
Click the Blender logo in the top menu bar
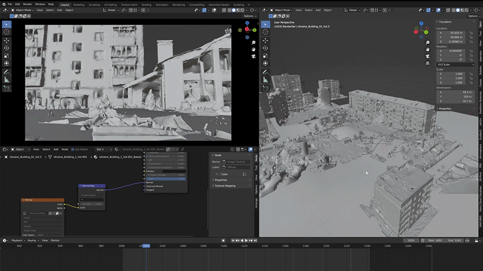click(x=4, y=4)
